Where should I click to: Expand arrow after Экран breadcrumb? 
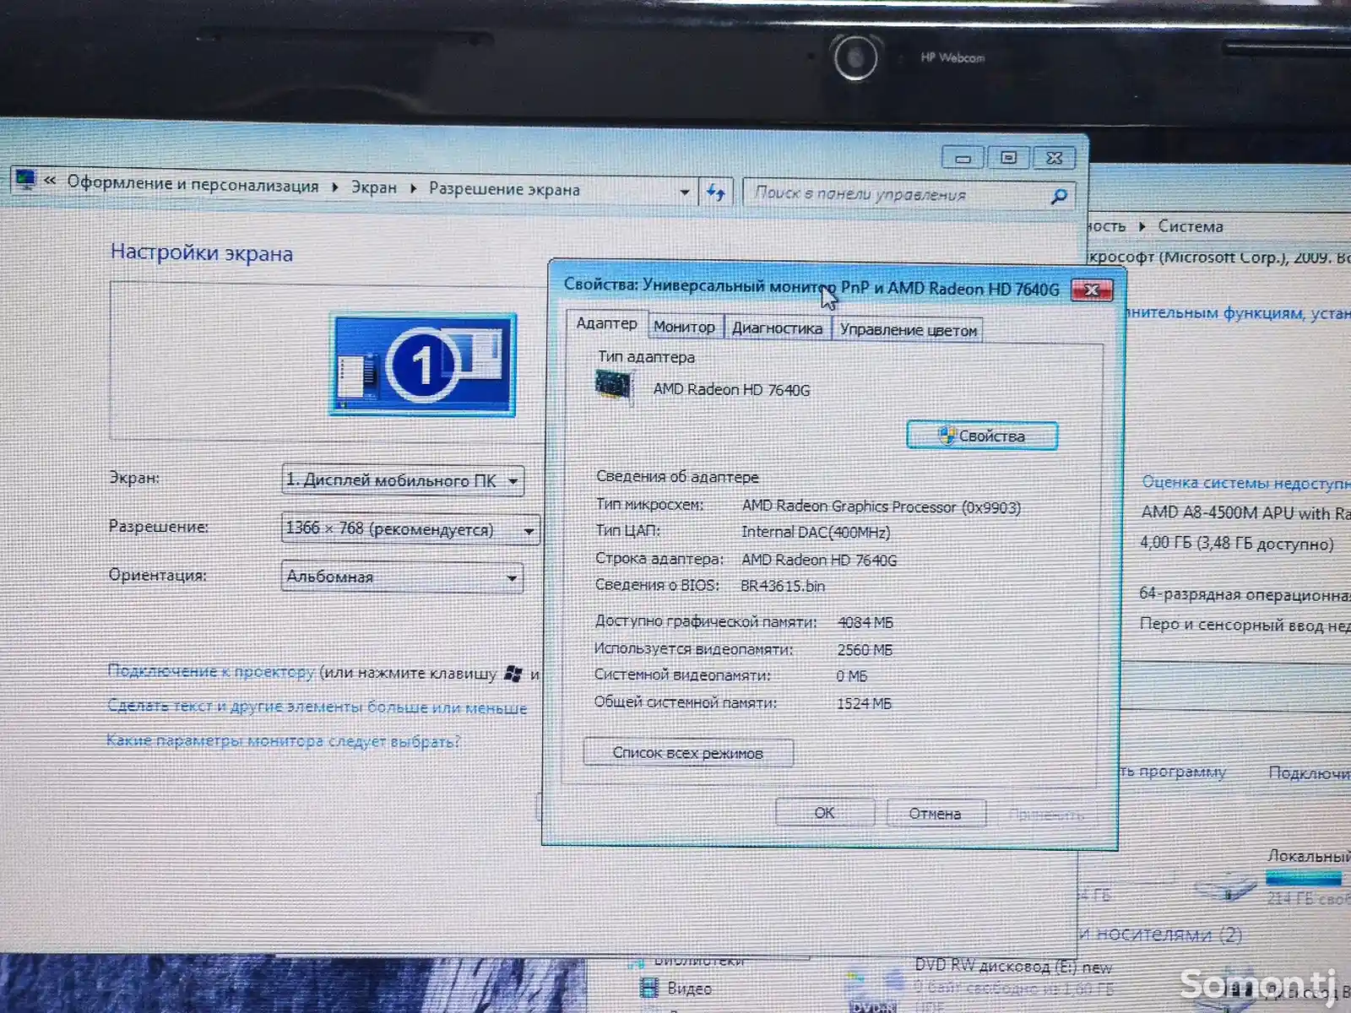coord(414,188)
